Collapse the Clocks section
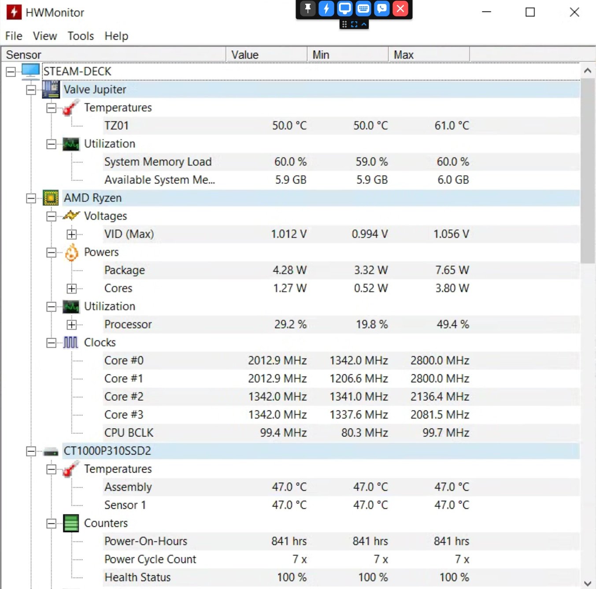 click(x=51, y=343)
